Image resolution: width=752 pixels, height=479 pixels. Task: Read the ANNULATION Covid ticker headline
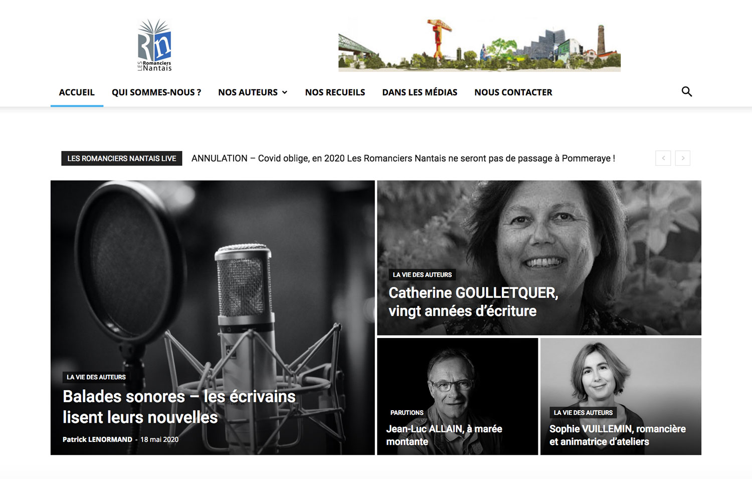[403, 158]
